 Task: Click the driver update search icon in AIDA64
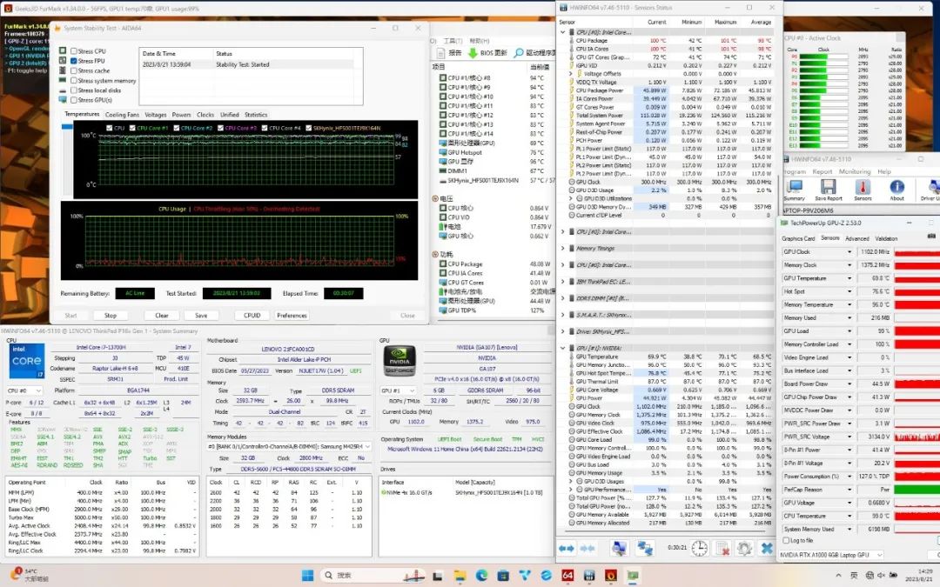click(519, 53)
